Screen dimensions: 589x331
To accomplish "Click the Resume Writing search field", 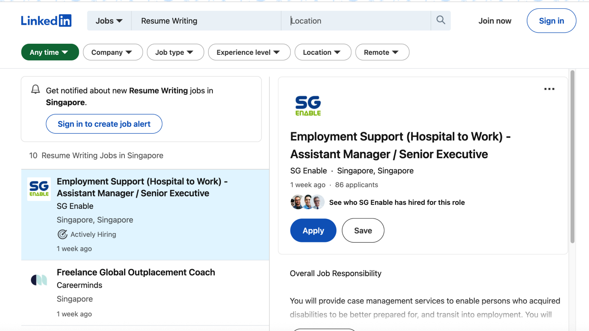I will (206, 21).
